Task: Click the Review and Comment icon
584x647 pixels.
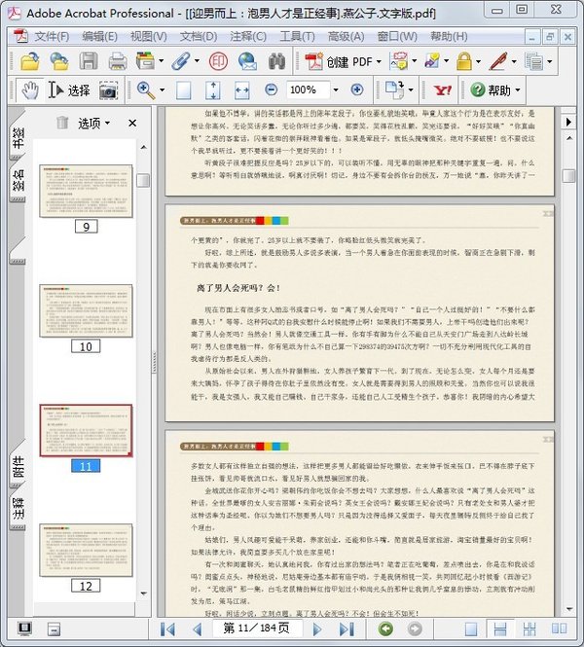Action: pyautogui.click(x=399, y=61)
